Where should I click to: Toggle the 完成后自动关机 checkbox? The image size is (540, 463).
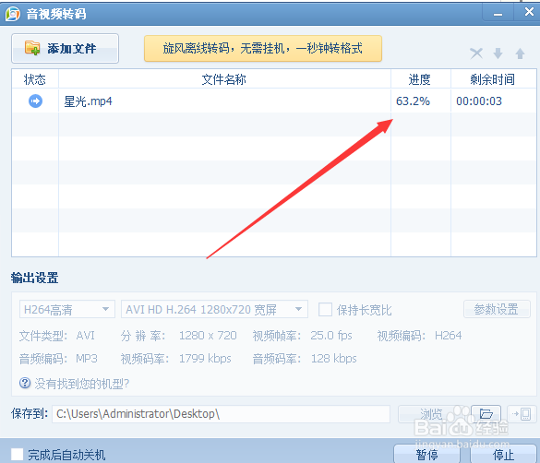tap(18, 454)
